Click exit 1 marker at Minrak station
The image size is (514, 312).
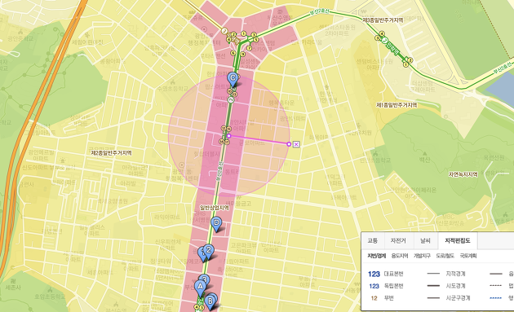coord(405,64)
